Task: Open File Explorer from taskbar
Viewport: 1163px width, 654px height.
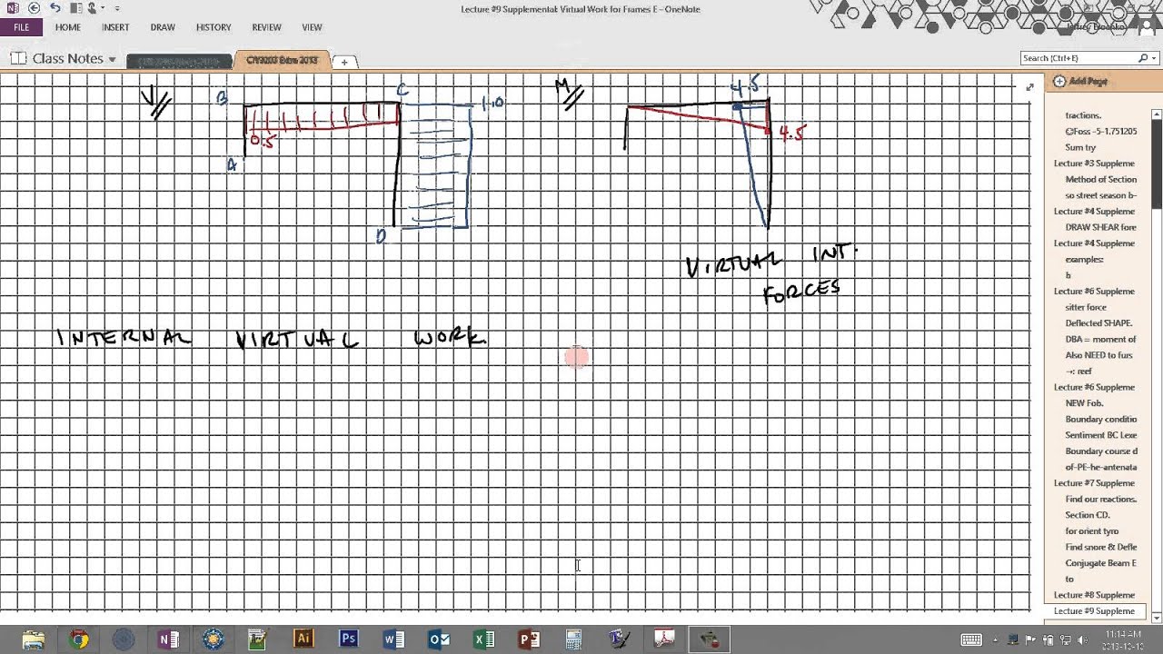Action: coord(35,639)
